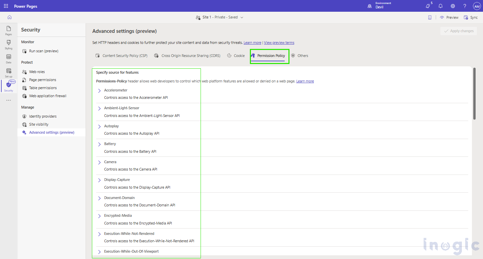
Task: Switch to the Cookie tab
Action: tap(236, 56)
